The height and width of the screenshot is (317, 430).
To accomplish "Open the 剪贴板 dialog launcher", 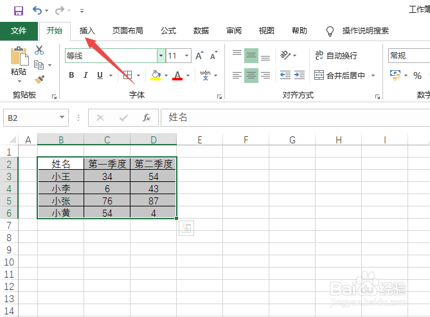I will [x=54, y=96].
